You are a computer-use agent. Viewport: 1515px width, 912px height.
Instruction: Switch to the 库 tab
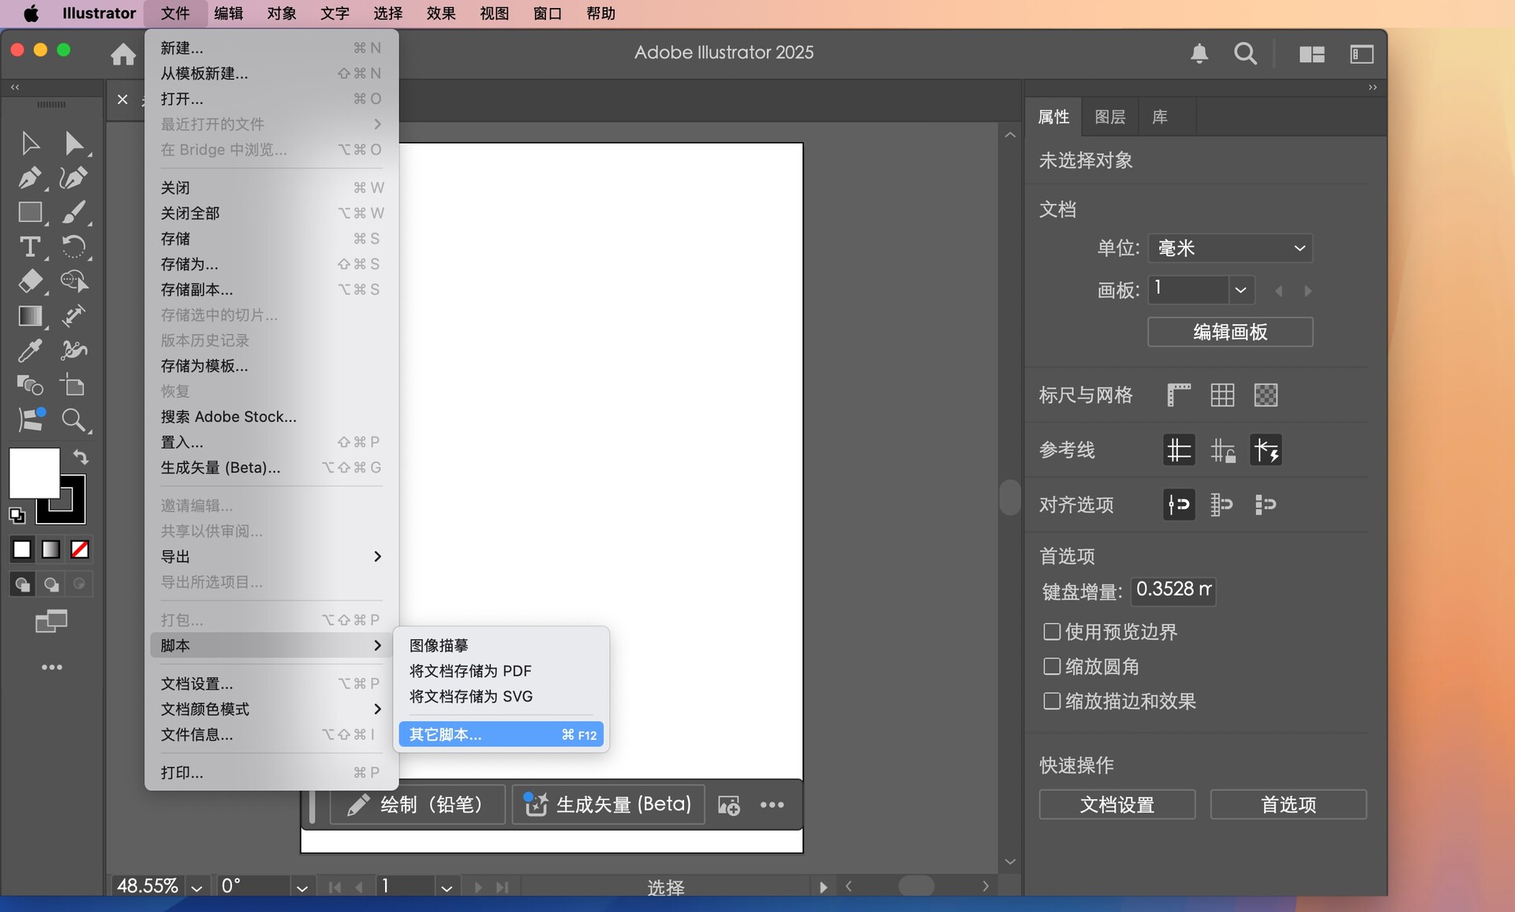(x=1159, y=117)
